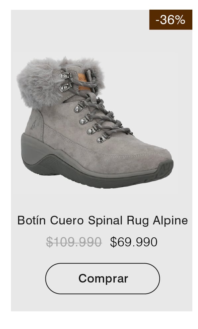198x329 pixels.
Task: Click the crossed-out price $109.990
Action: pos(74,242)
